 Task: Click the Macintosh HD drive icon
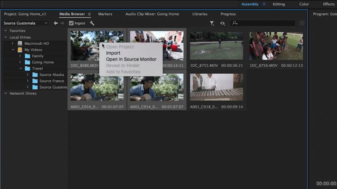(20, 43)
